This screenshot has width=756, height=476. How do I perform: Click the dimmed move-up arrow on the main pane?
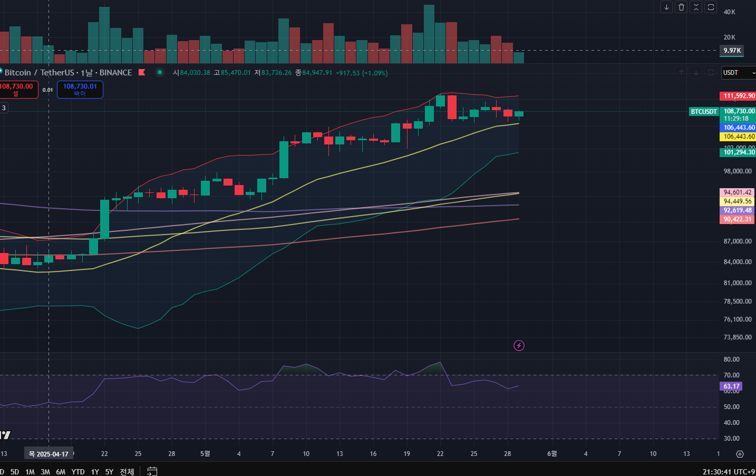681,73
